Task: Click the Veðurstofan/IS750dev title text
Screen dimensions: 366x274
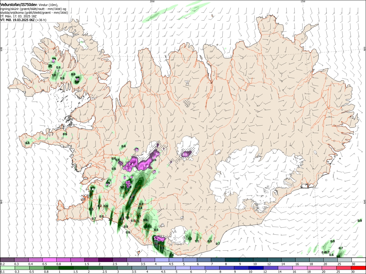Action: pyautogui.click(x=19, y=5)
